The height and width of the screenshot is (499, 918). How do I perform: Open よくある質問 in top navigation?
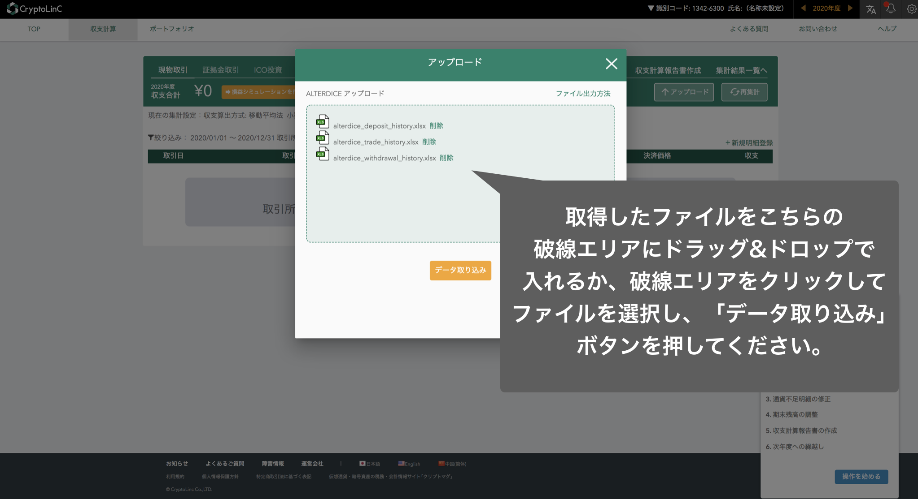(x=749, y=29)
